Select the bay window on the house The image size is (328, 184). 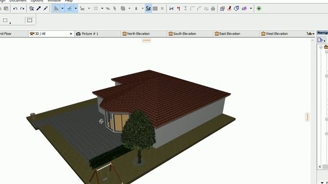[117, 122]
